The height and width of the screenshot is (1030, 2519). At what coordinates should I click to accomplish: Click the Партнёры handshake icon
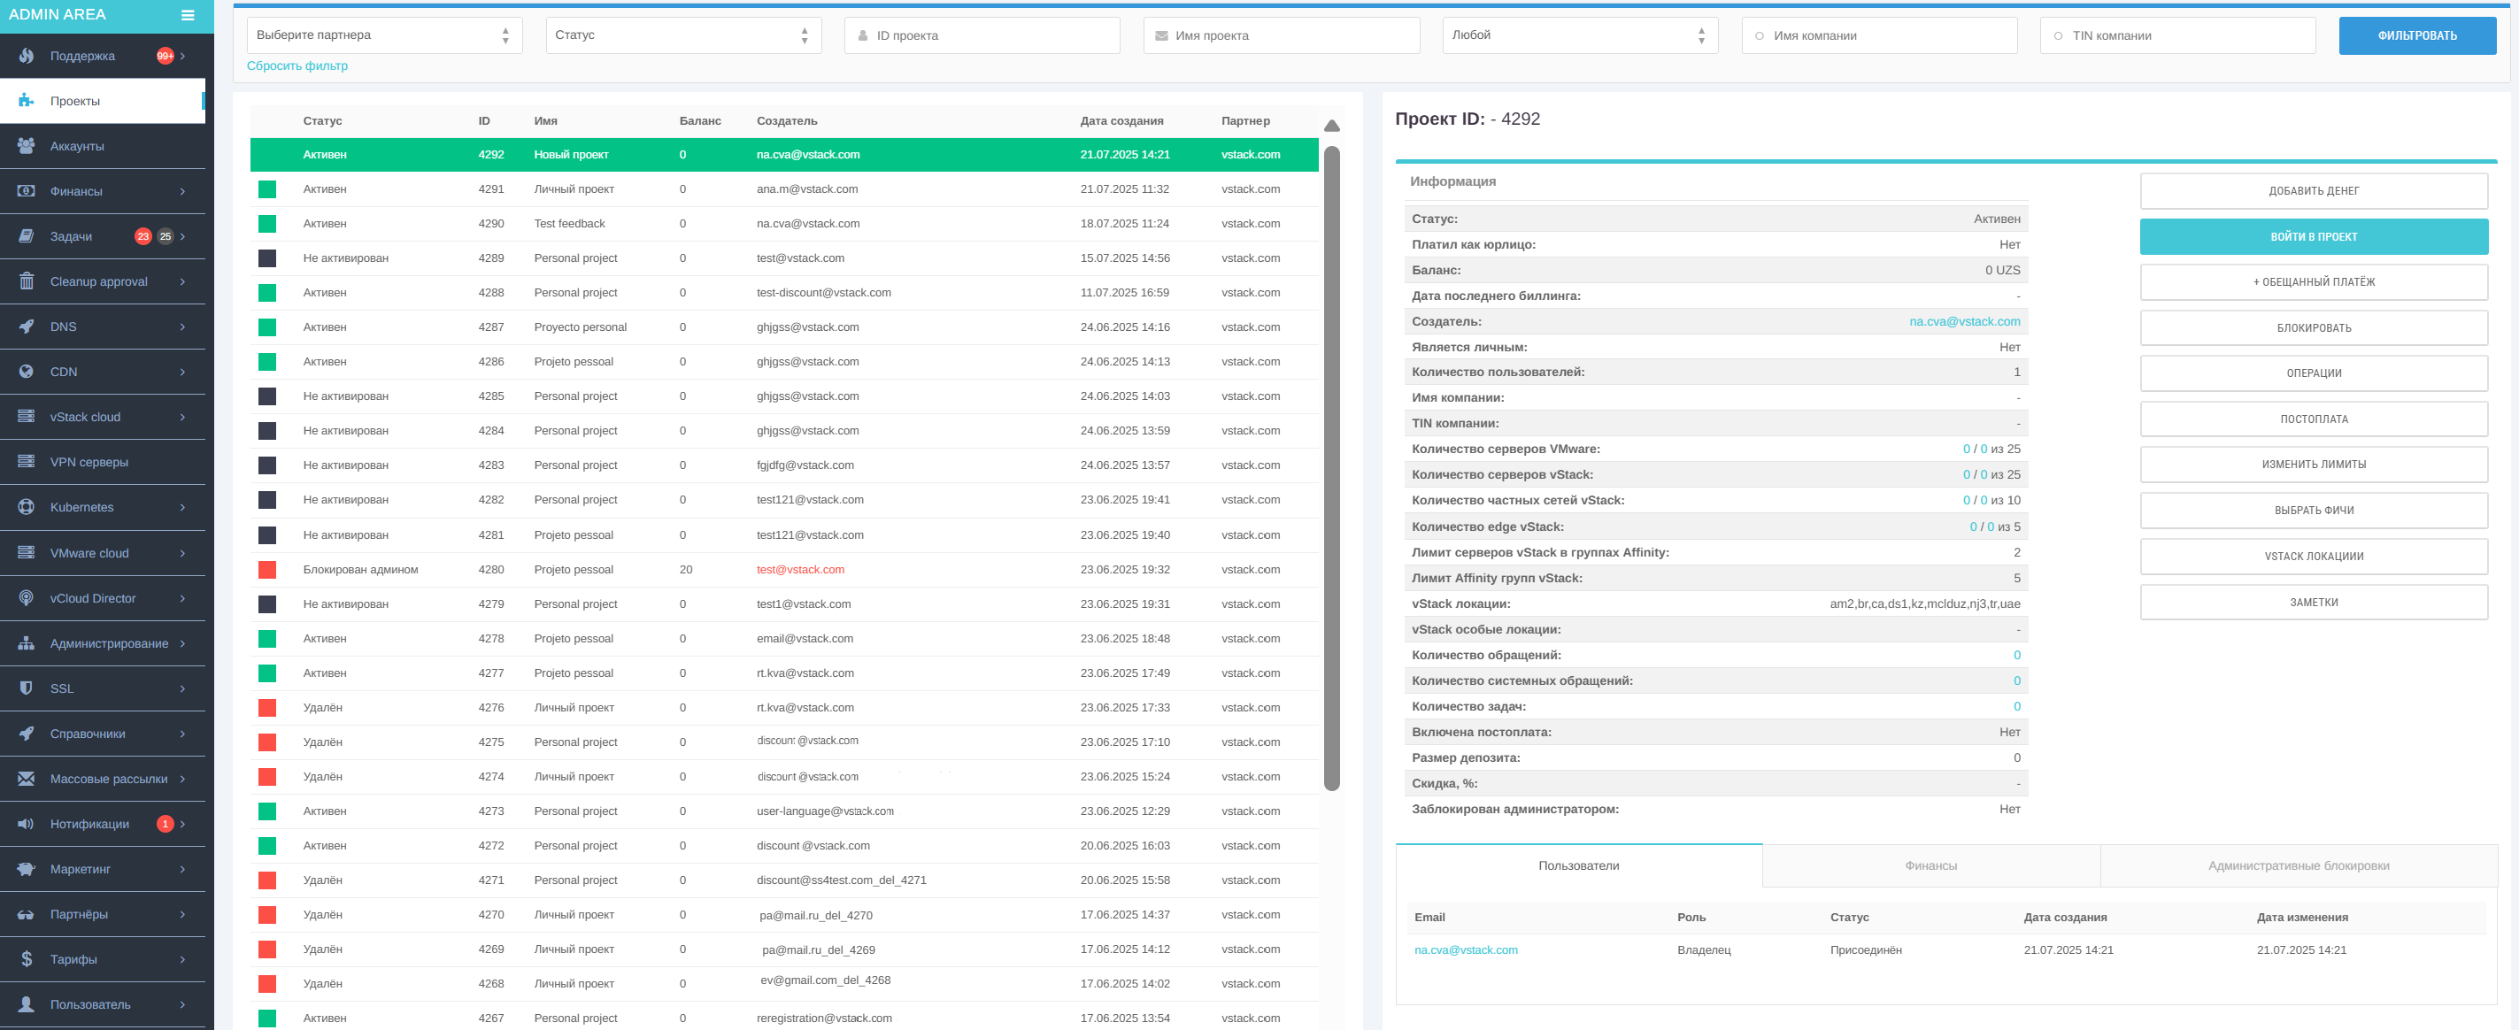[x=27, y=914]
